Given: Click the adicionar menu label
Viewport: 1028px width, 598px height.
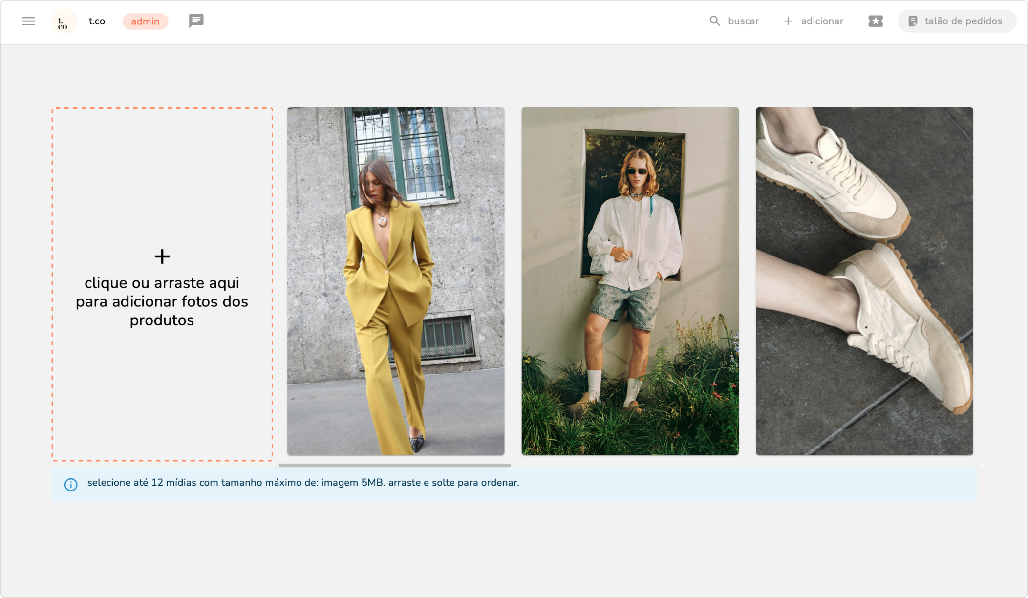Looking at the screenshot, I should point(822,21).
